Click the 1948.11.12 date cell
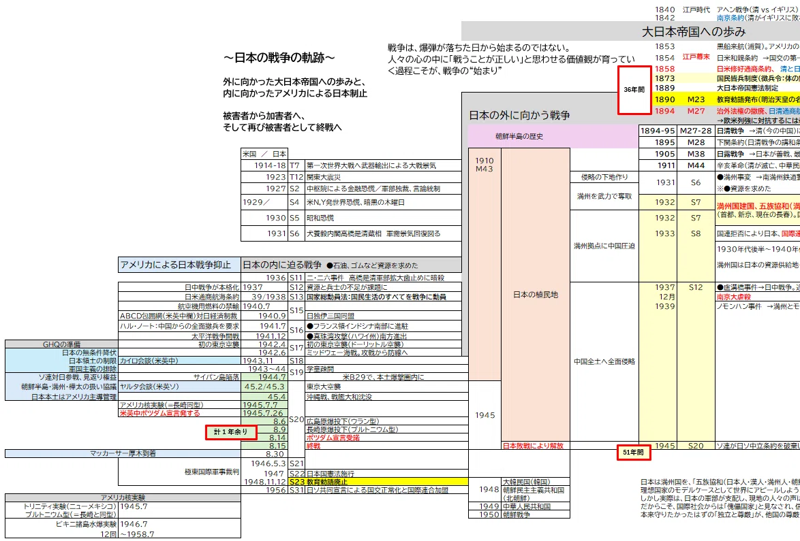 [264, 482]
